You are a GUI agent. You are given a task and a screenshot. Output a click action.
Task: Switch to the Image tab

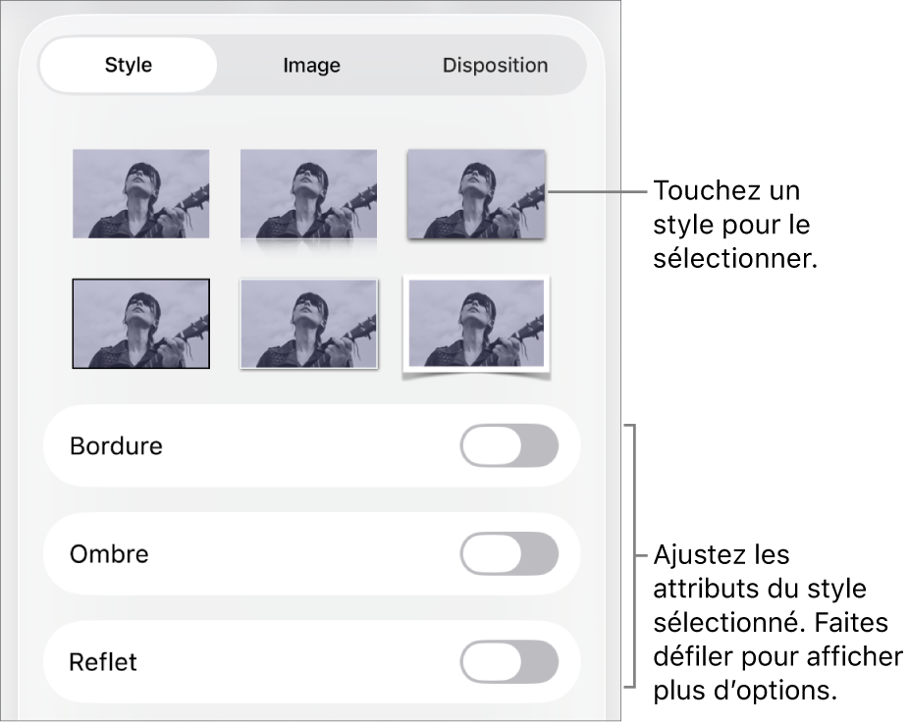tap(310, 65)
